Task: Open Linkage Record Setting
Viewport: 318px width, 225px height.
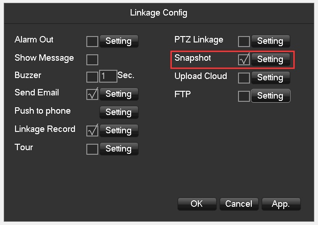Action: [118, 131]
